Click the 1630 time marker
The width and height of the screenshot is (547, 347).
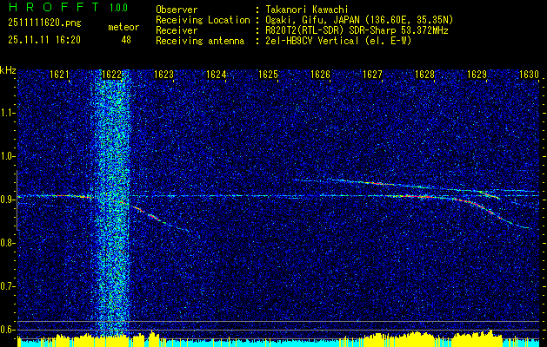(529, 75)
